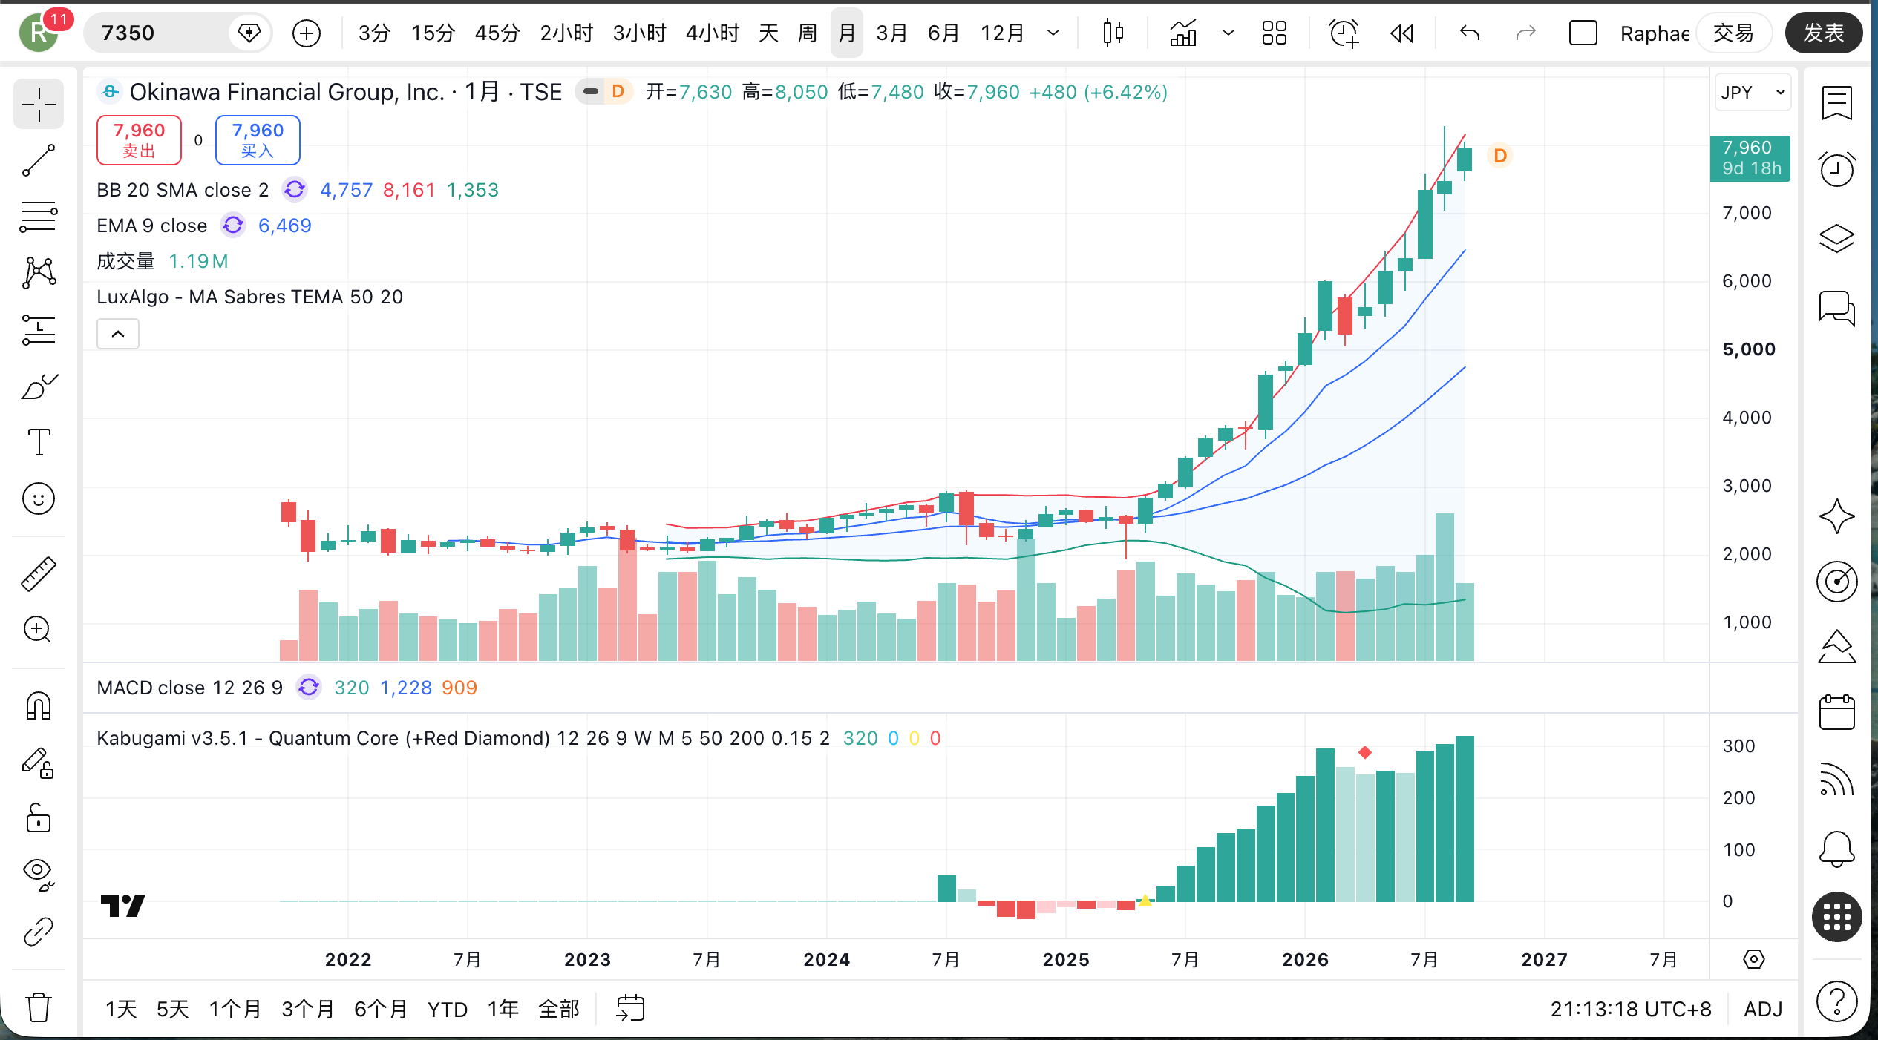Screen dimensions: 1878x1040
Task: Open the emoji icons tool
Action: point(39,498)
